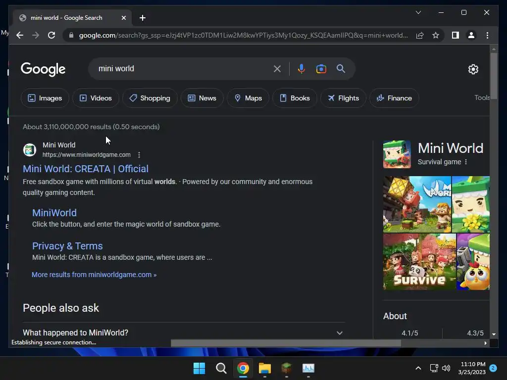
Task: Click the mini world search field
Action: (x=181, y=68)
